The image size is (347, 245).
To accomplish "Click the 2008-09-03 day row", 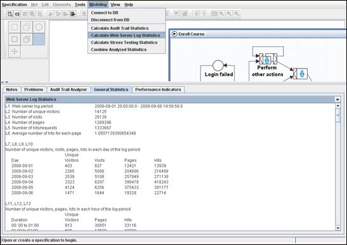I will click(89, 176).
